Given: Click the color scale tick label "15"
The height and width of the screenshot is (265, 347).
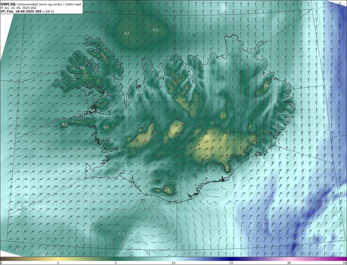Looking at the screenshot, I should (x=231, y=263).
